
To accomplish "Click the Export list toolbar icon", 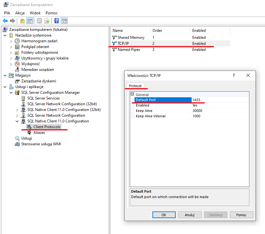I will [x=47, y=21].
